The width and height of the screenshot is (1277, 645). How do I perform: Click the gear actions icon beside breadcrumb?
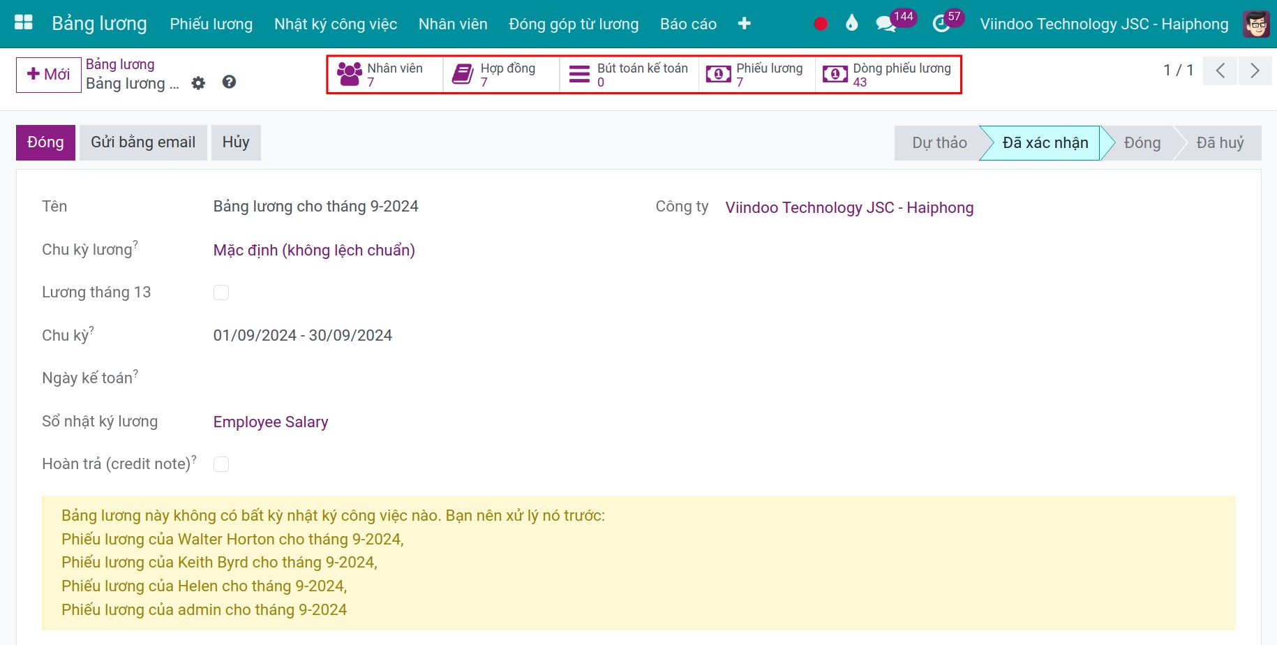point(199,83)
